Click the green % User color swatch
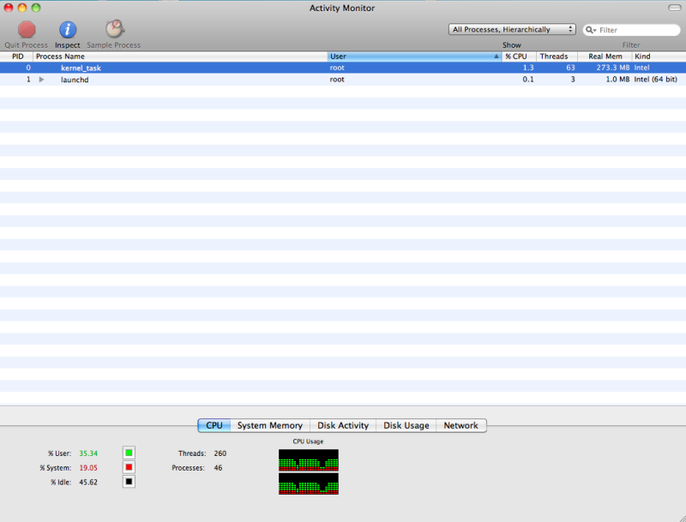The width and height of the screenshot is (686, 522). coord(129,453)
